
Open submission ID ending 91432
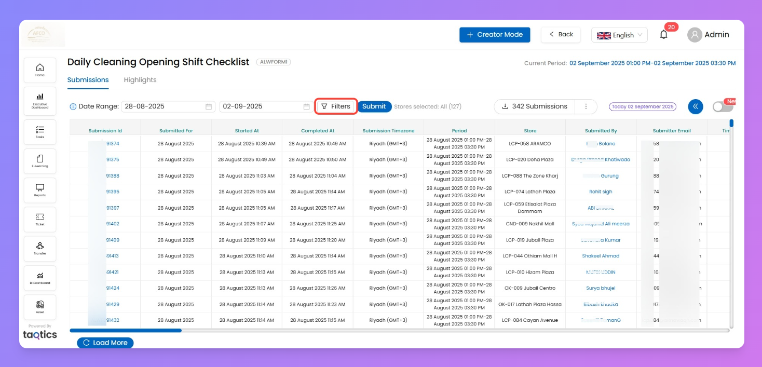click(112, 320)
